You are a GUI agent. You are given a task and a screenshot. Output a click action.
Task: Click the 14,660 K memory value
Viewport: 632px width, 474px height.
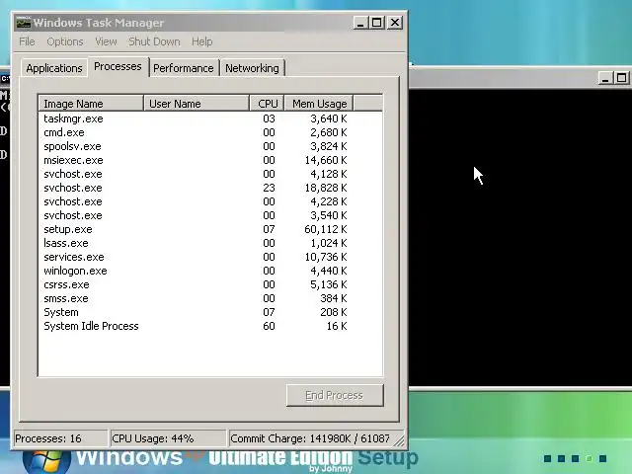[x=325, y=160]
